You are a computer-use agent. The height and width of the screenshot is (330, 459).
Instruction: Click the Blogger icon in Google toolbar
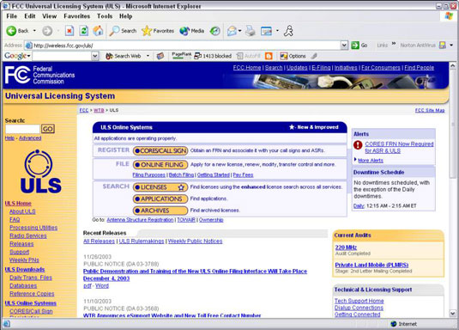pos(269,56)
